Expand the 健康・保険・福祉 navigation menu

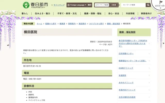point(93,13)
